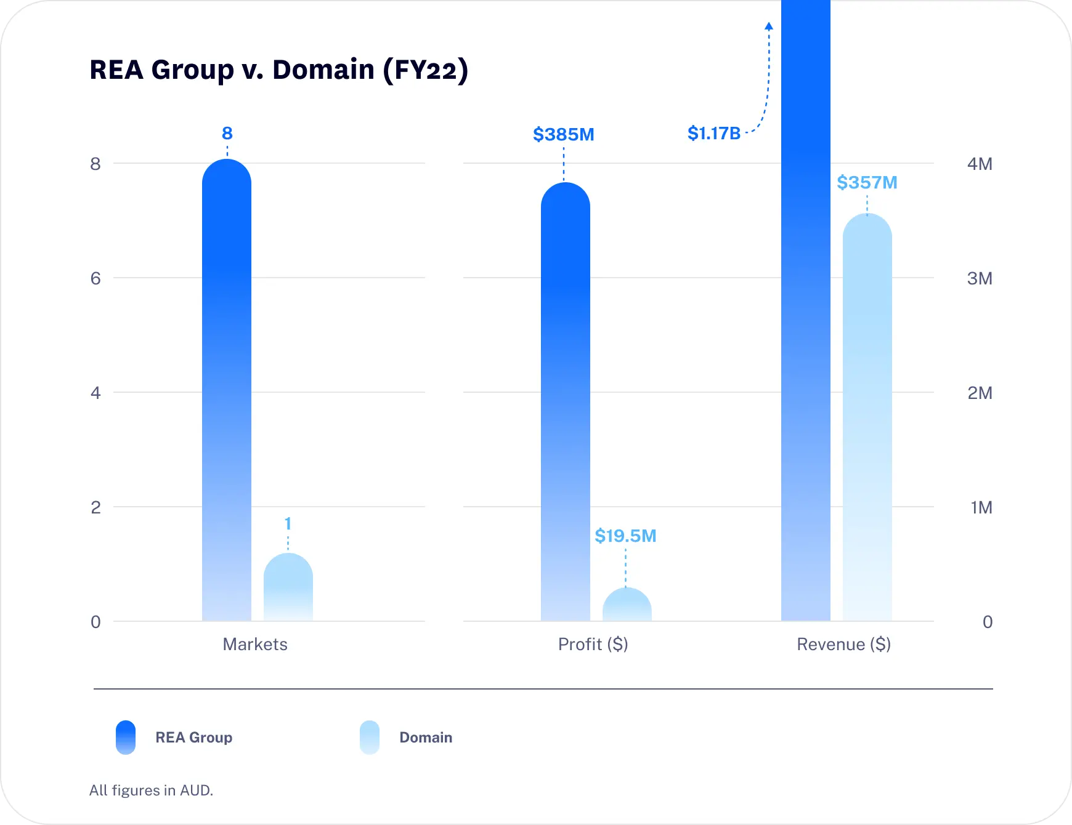Click the '6' left axis tick
Image resolution: width=1072 pixels, height=825 pixels.
tap(95, 278)
